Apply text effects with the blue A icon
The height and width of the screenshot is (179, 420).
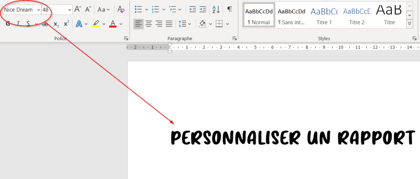(79, 24)
